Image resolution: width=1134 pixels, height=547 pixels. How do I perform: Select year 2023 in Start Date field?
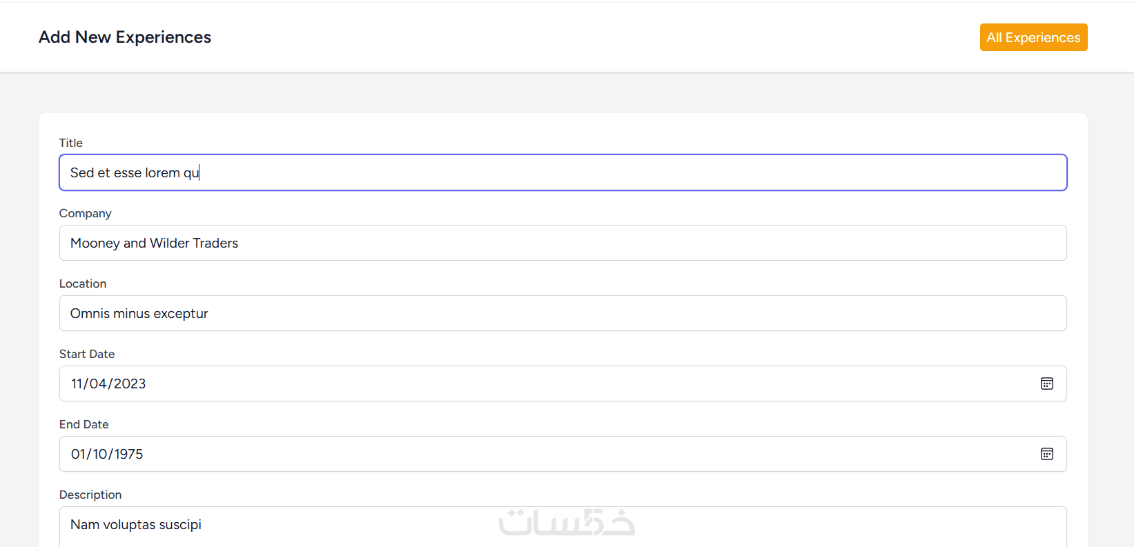(x=130, y=384)
